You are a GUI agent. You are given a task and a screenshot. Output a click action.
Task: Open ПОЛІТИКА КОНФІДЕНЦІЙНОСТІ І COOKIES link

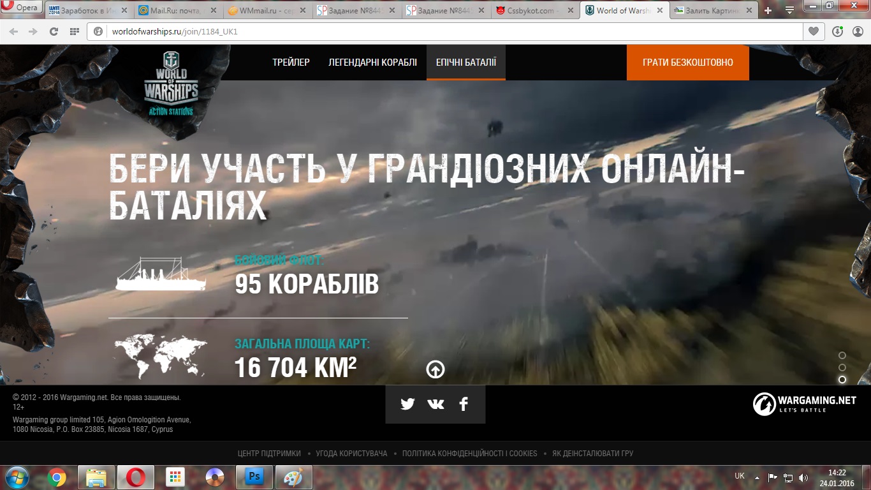(x=470, y=454)
